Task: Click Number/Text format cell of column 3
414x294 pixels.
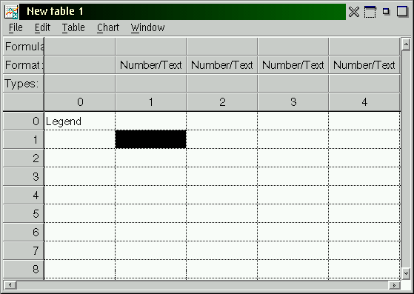Action: coord(293,65)
